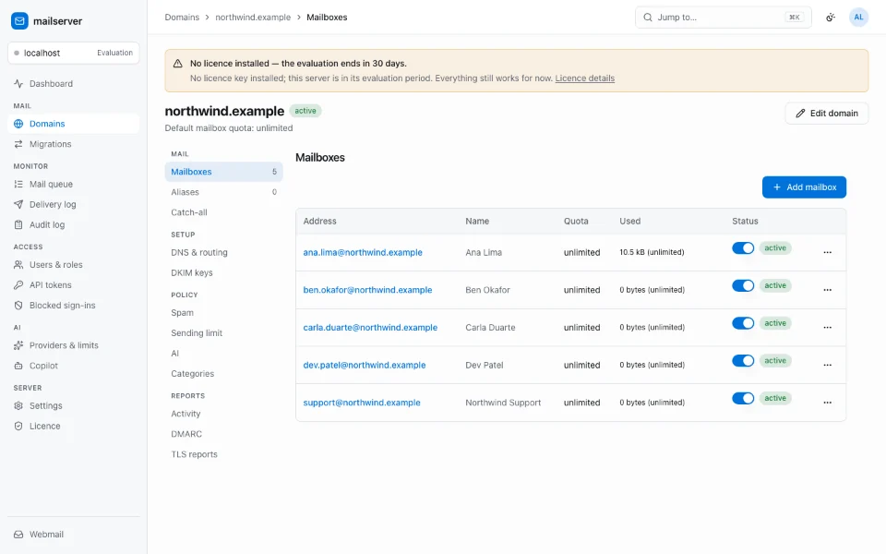Click the Delivery log paper-plane icon
This screenshot has height=554, width=886.
[x=18, y=205]
